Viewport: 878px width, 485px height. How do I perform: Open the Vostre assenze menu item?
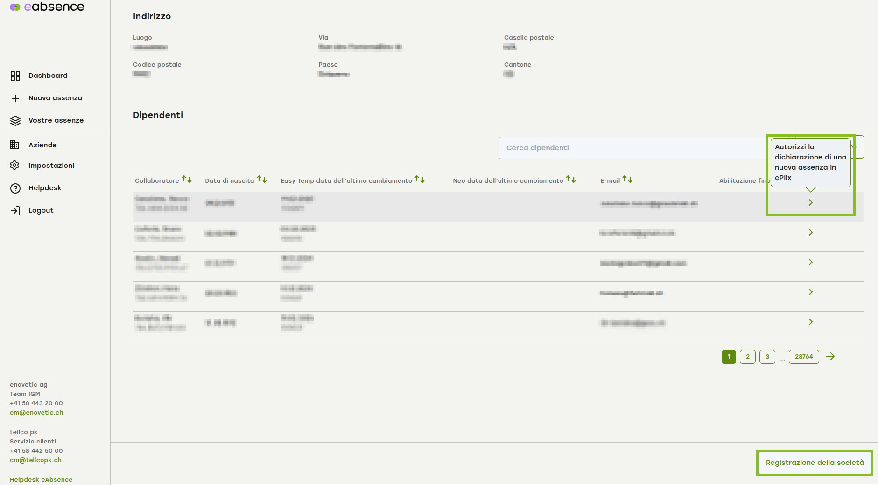pyautogui.click(x=56, y=120)
